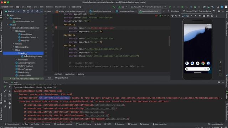Click the emulator volume down icon

180,16
